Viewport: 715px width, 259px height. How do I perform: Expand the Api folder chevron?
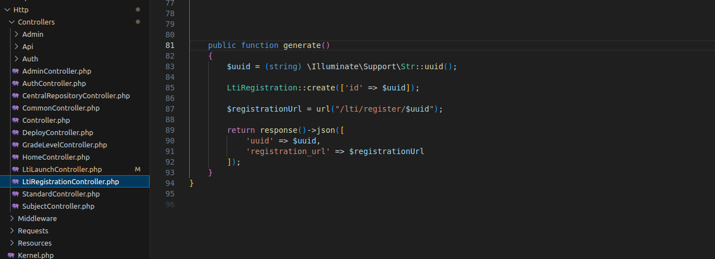pyautogui.click(x=16, y=47)
